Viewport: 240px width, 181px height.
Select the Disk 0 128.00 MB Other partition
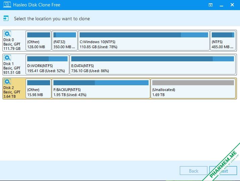coord(38,40)
